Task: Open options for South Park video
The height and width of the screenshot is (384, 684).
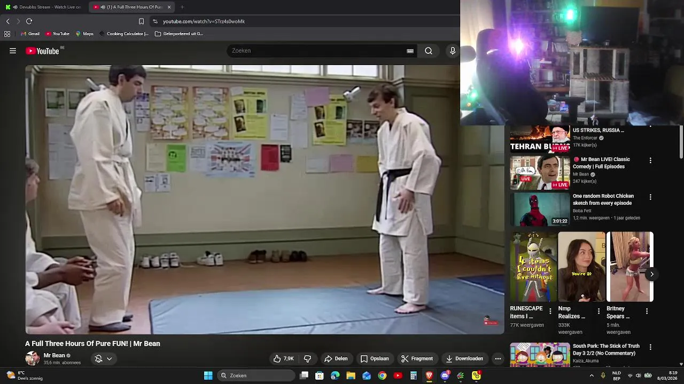Action: 650,347
